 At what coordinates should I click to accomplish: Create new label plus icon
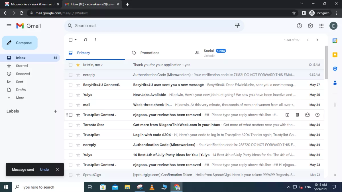click(x=56, y=111)
